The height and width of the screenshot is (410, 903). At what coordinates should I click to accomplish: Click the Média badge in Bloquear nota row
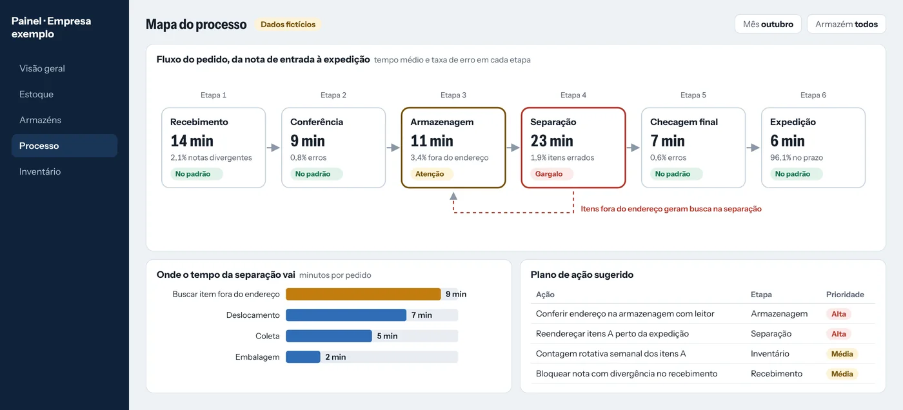pos(842,374)
